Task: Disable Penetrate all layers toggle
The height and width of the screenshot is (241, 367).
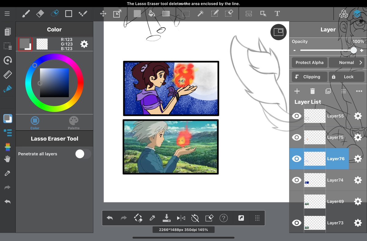Action: click(82, 154)
